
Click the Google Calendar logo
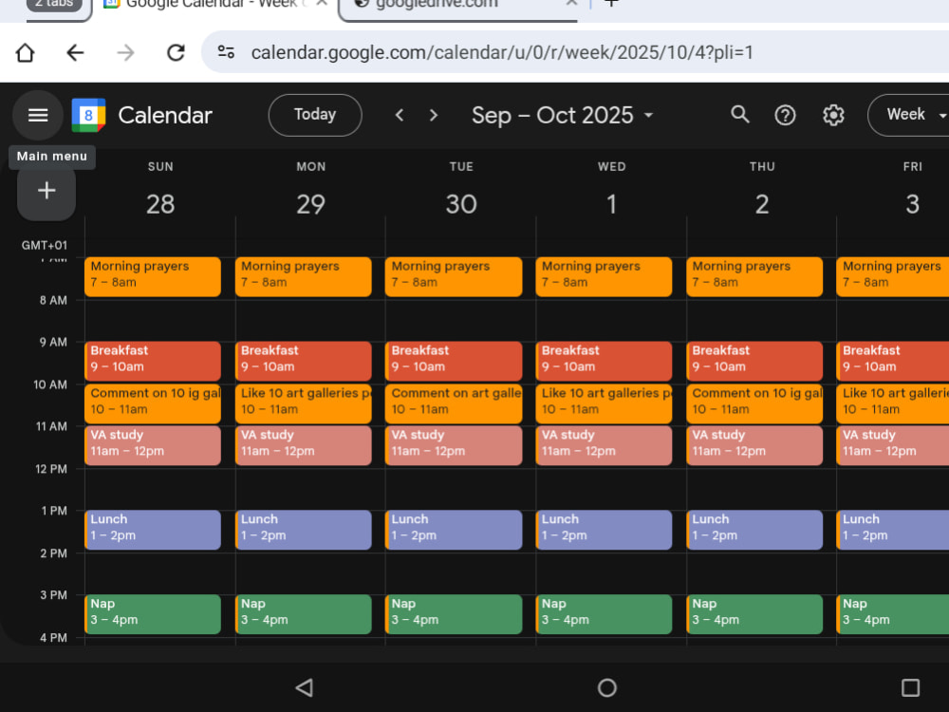88,115
